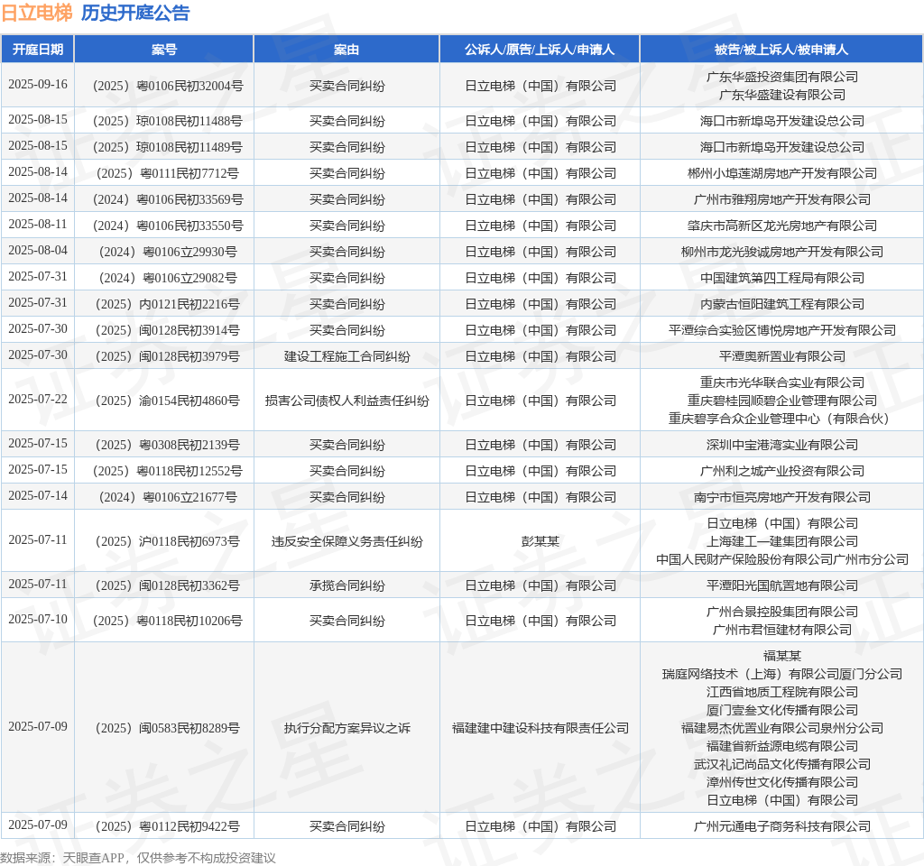
Task: Click the 历史开庭公告 heading
Action: tap(135, 13)
